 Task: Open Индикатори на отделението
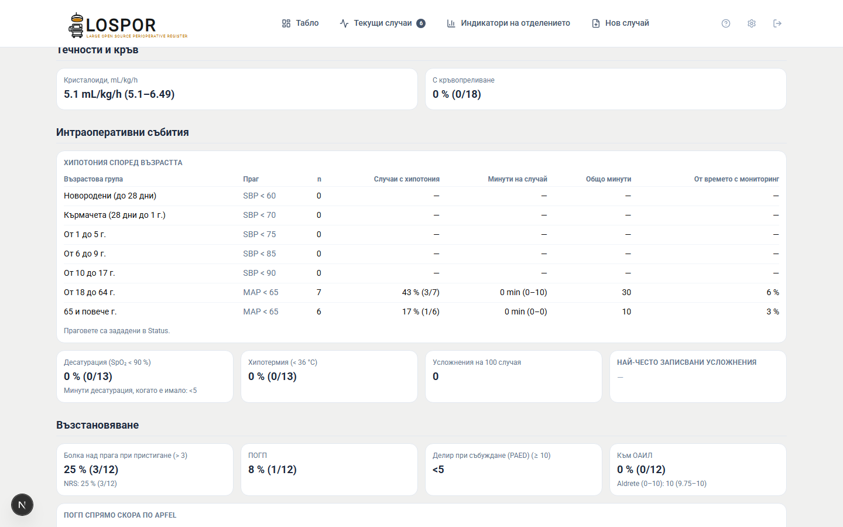click(508, 23)
